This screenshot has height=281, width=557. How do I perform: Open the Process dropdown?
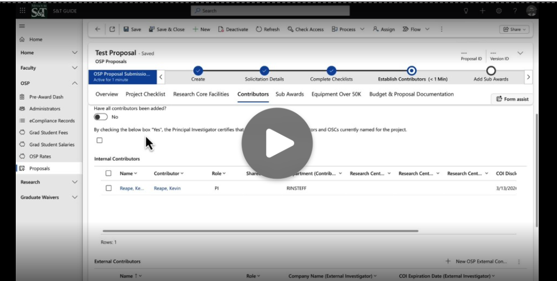pos(348,29)
